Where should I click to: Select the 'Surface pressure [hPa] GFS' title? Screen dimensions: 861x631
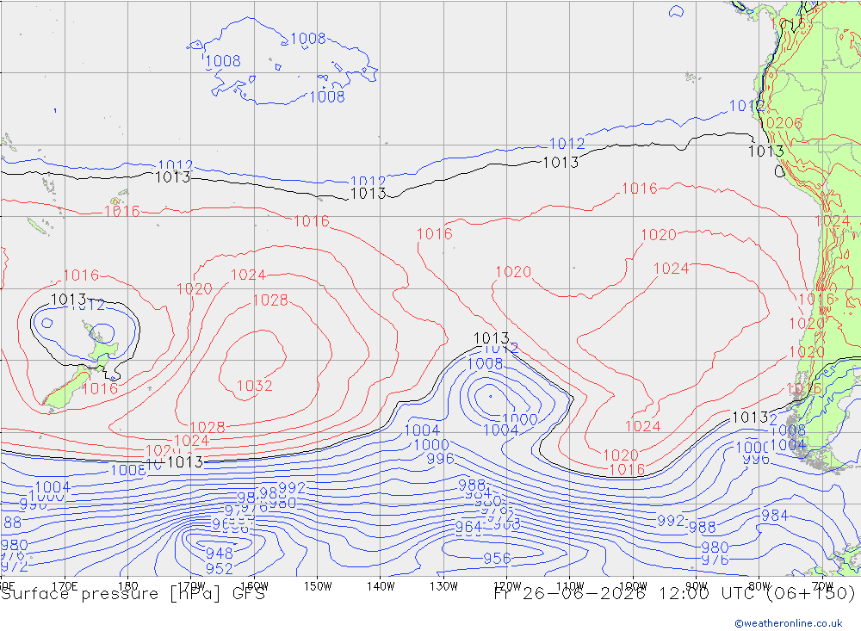pos(133,594)
